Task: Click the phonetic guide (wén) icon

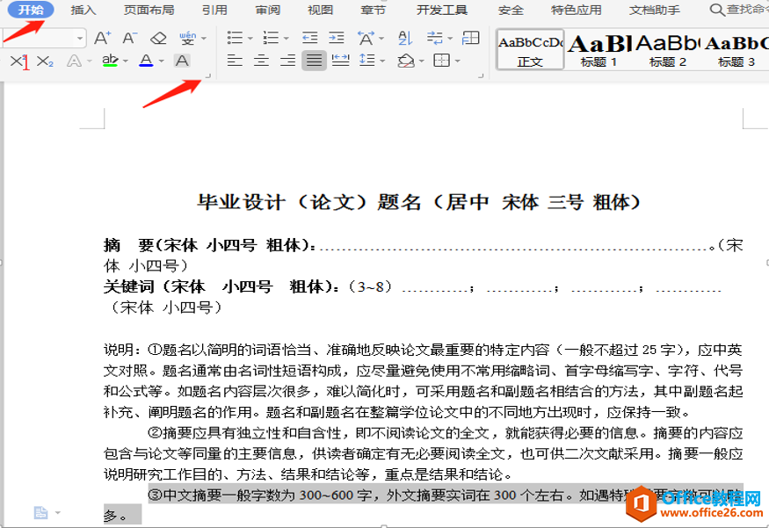Action: [x=187, y=38]
